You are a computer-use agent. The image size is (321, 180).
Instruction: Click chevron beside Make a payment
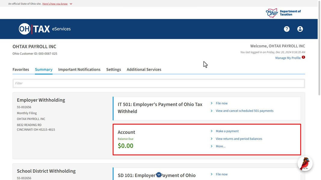(x=212, y=131)
